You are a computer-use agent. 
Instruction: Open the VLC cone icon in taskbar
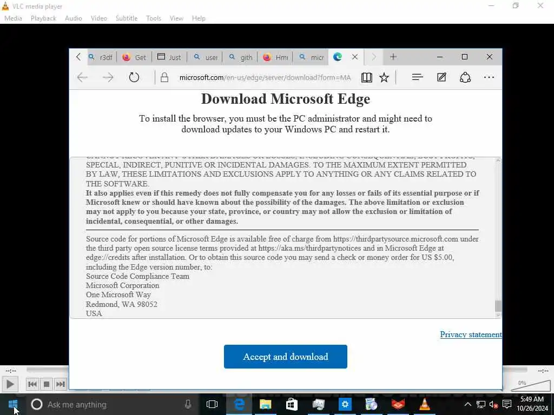click(424, 404)
